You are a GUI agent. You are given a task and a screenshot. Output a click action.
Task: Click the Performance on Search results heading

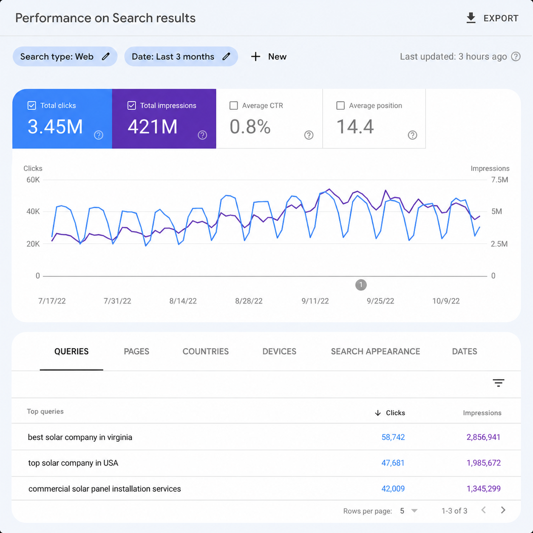point(105,18)
